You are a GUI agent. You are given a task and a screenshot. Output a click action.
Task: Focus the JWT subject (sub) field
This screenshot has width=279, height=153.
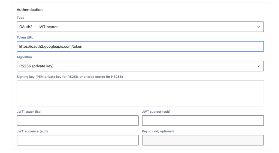click(203, 121)
